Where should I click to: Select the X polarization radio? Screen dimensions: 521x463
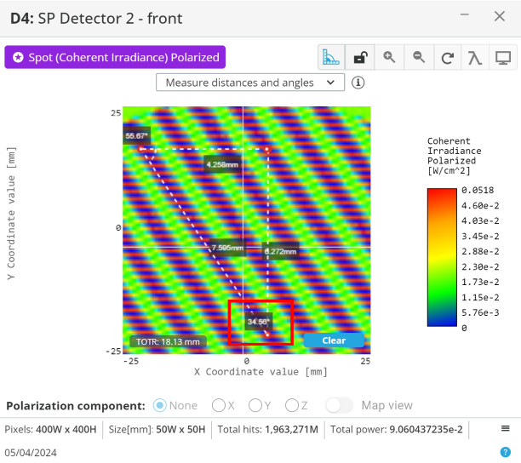(219, 405)
